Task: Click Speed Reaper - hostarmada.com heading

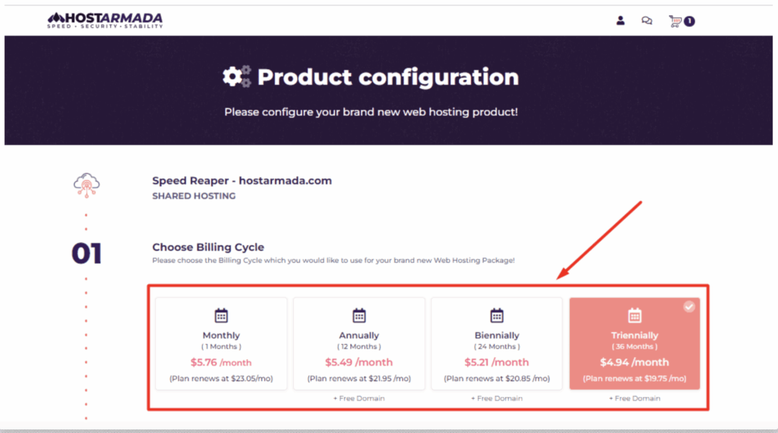Action: coord(242,181)
